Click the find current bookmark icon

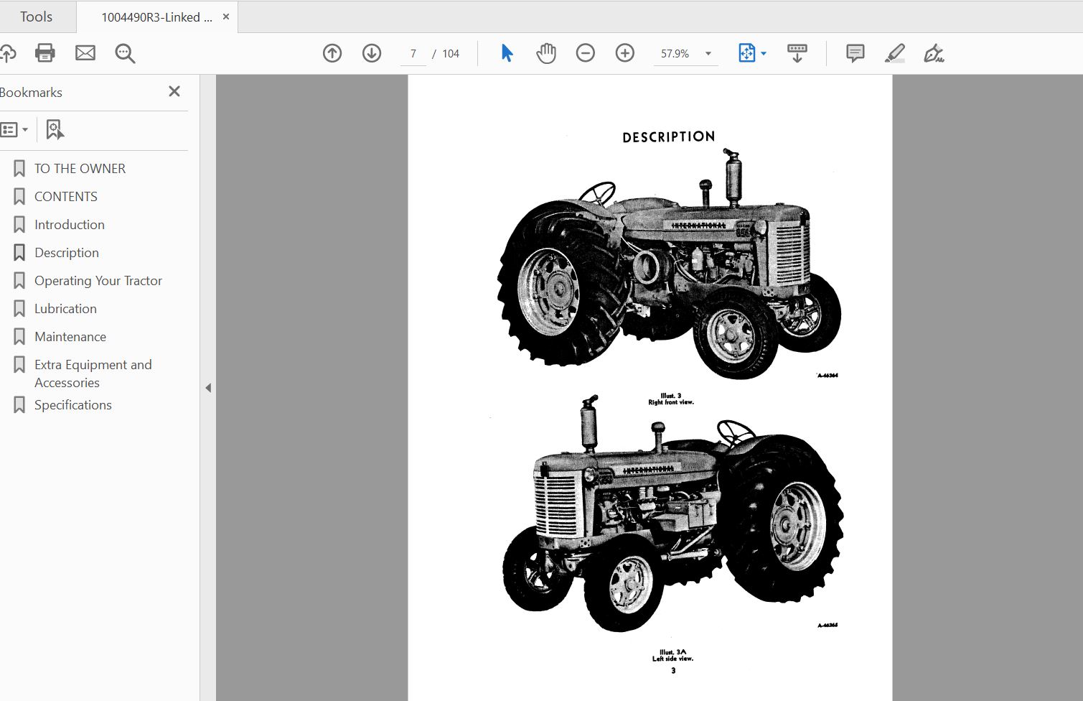[55, 130]
